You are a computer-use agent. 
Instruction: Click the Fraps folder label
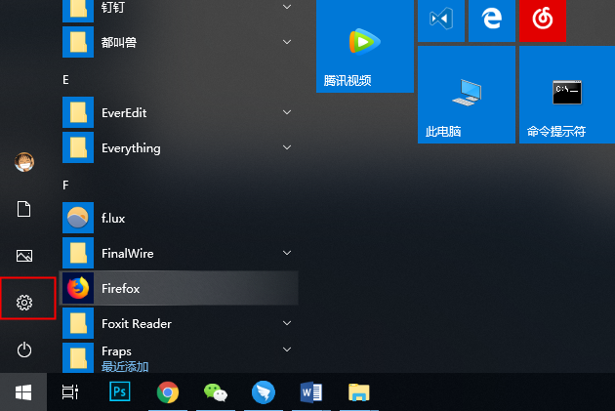click(116, 351)
